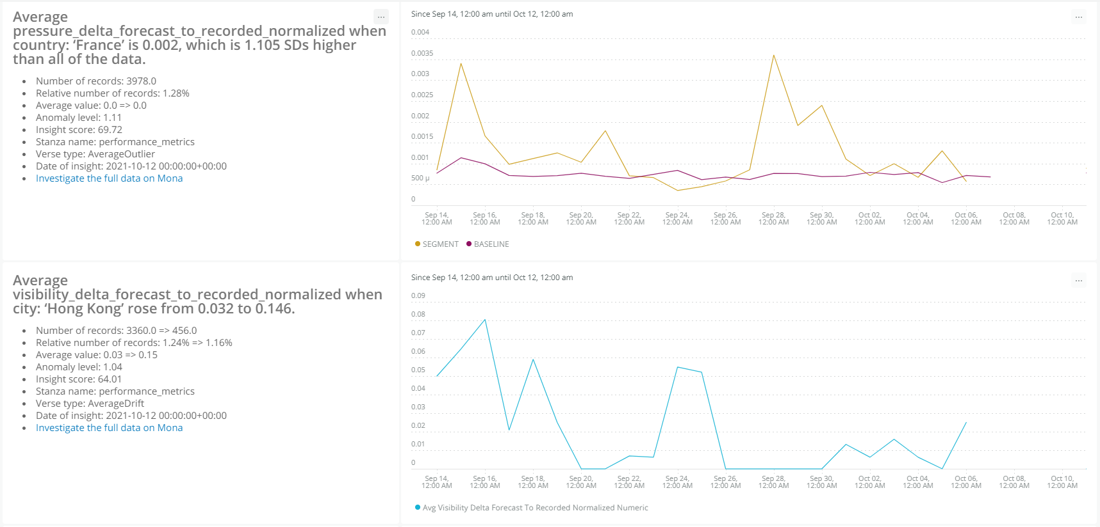1100x527 pixels.
Task: Click the time range title above pressure chart
Action: 492,14
